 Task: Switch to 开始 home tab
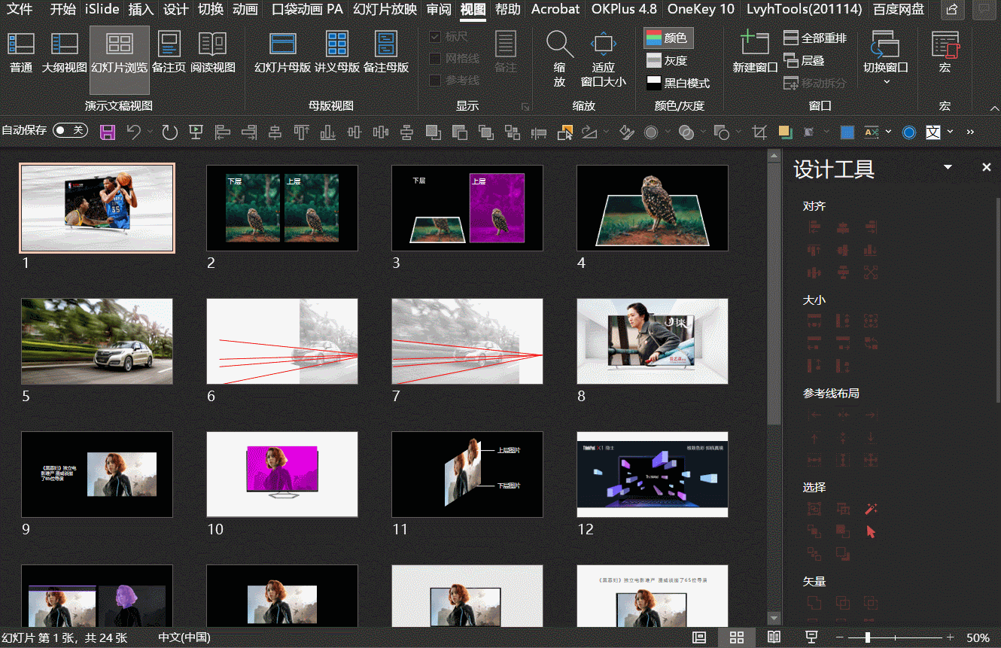(x=63, y=9)
